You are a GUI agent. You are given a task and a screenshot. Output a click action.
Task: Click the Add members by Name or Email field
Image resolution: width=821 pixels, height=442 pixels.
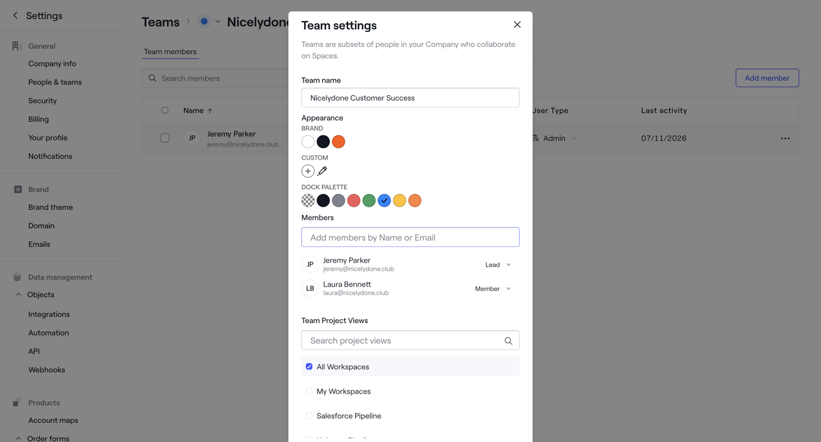click(x=410, y=237)
